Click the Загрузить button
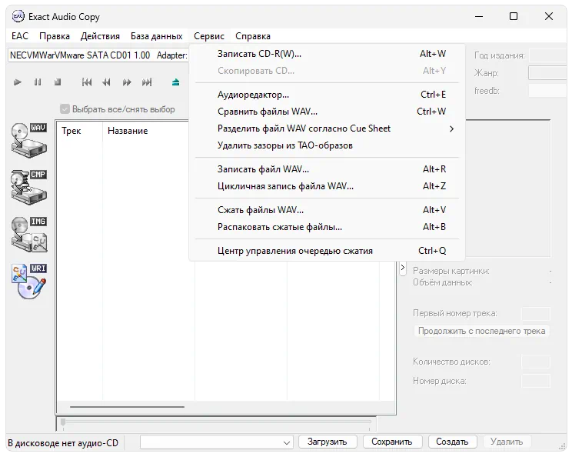The image size is (572, 457). click(x=328, y=442)
